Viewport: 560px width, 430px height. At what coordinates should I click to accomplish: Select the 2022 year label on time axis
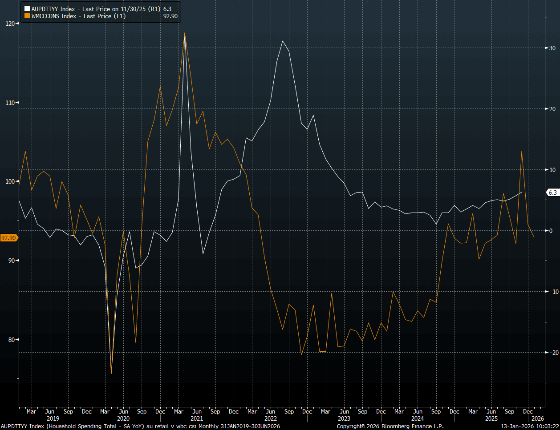tap(270, 418)
